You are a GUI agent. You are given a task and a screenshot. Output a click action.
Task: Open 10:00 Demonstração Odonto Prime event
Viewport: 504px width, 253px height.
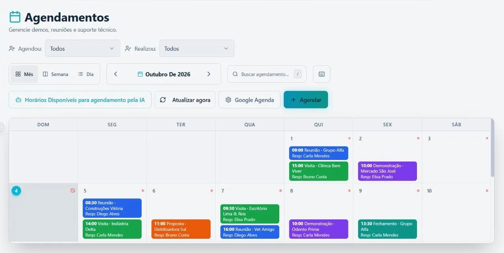(318, 229)
